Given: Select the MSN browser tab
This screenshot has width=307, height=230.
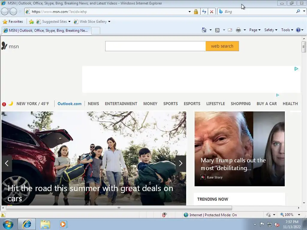Looking at the screenshot, I should (46, 31).
